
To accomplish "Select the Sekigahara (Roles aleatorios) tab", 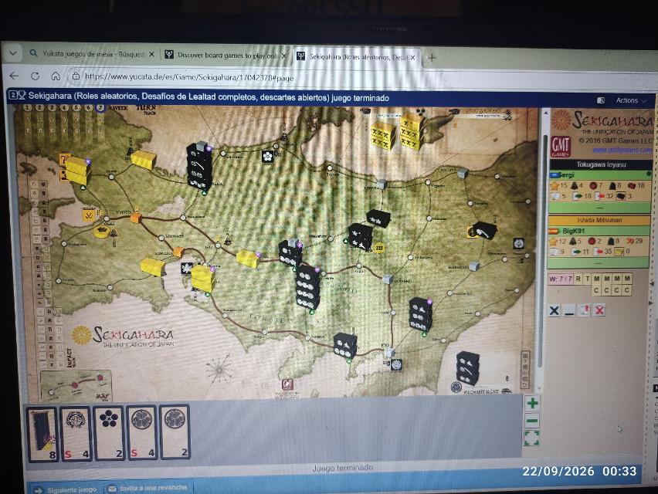I will tap(357, 56).
